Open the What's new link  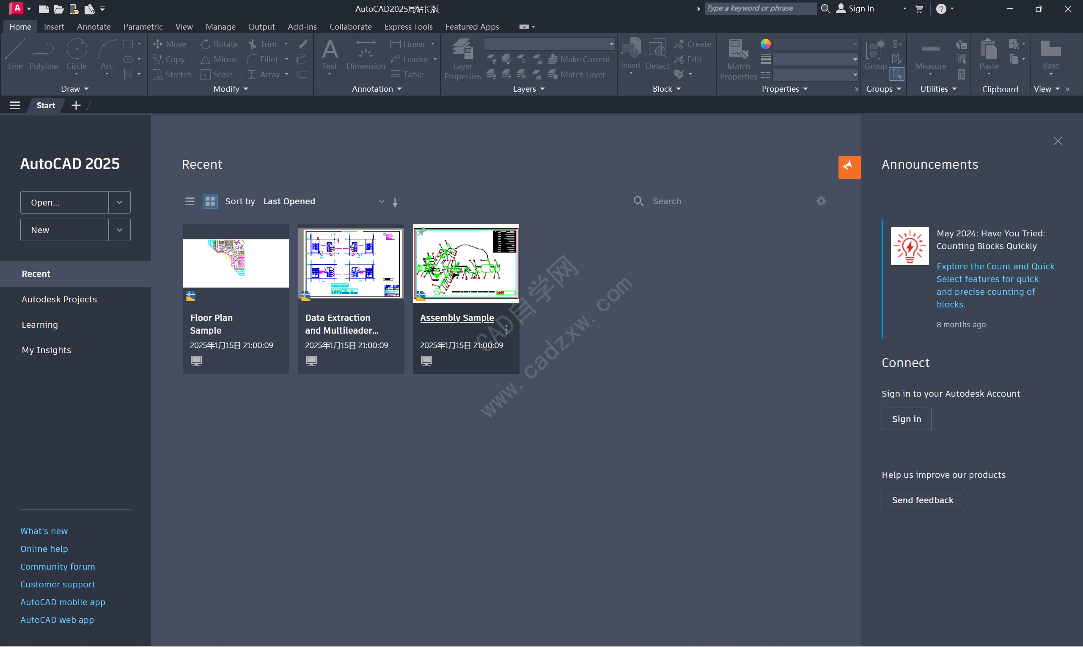[x=44, y=531]
